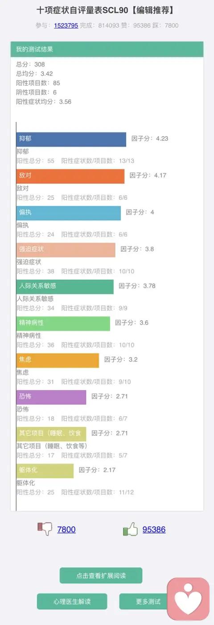Image resolution: width=214 pixels, height=625 pixels.
Task: Click the 点击查看扩展阅读 button
Action: [x=101, y=576]
